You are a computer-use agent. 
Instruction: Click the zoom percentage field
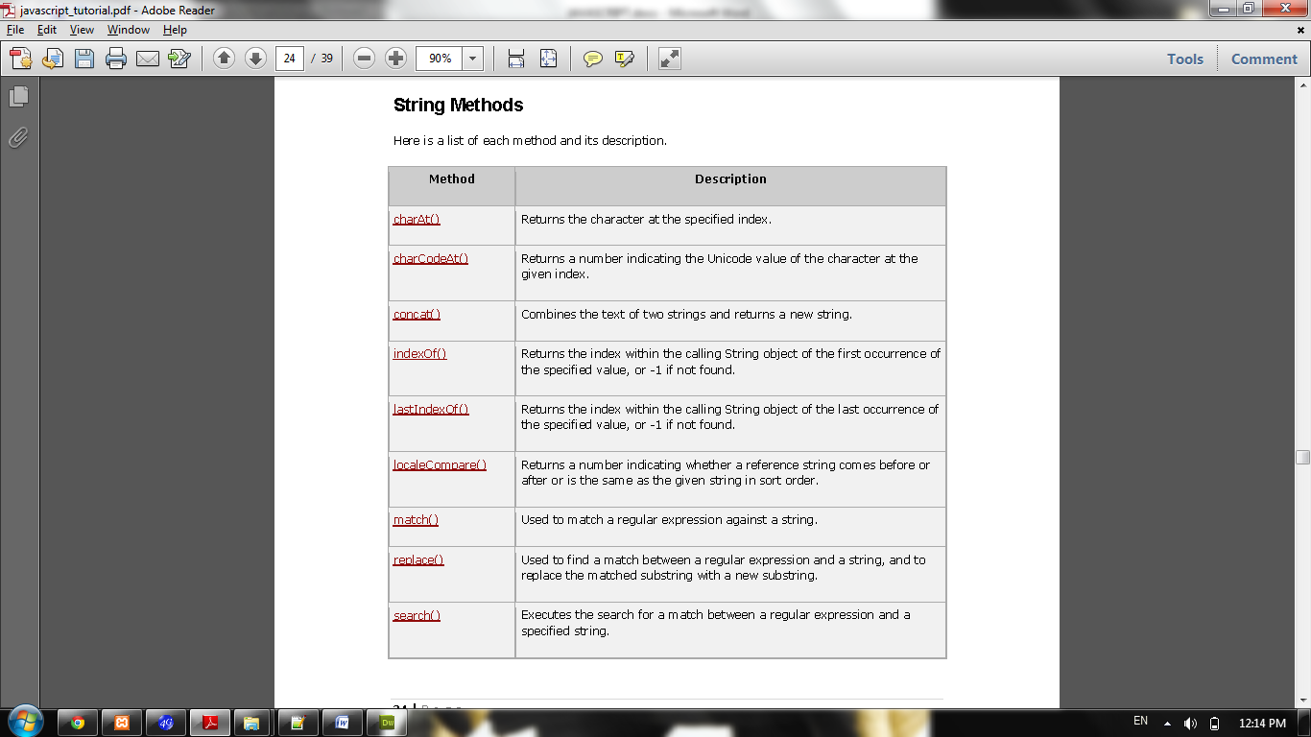click(440, 59)
